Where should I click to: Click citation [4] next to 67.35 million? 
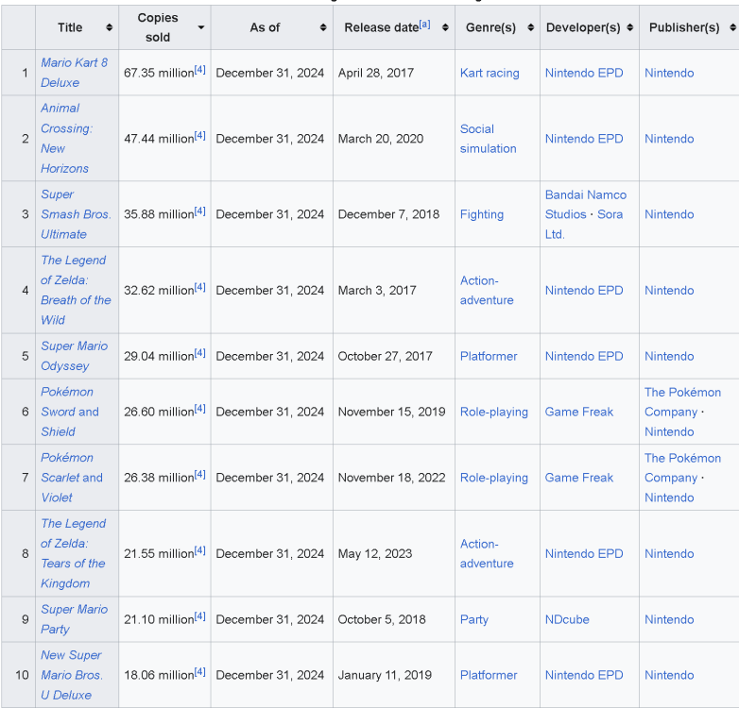click(200, 70)
